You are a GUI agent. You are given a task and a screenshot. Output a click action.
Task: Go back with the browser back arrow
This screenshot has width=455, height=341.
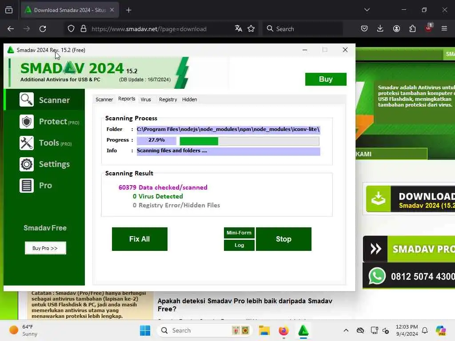point(11,29)
